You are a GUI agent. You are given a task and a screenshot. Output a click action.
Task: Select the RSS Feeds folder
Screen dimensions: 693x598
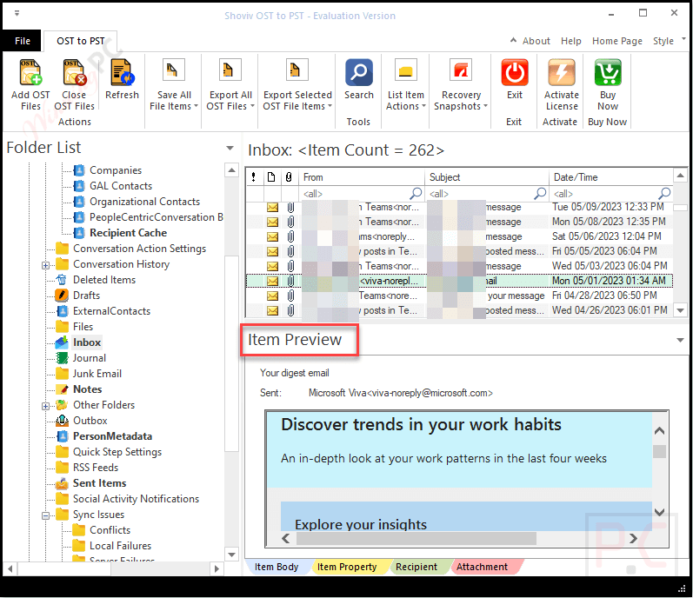[96, 468]
